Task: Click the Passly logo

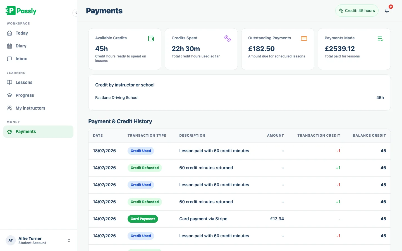Action: tap(21, 11)
